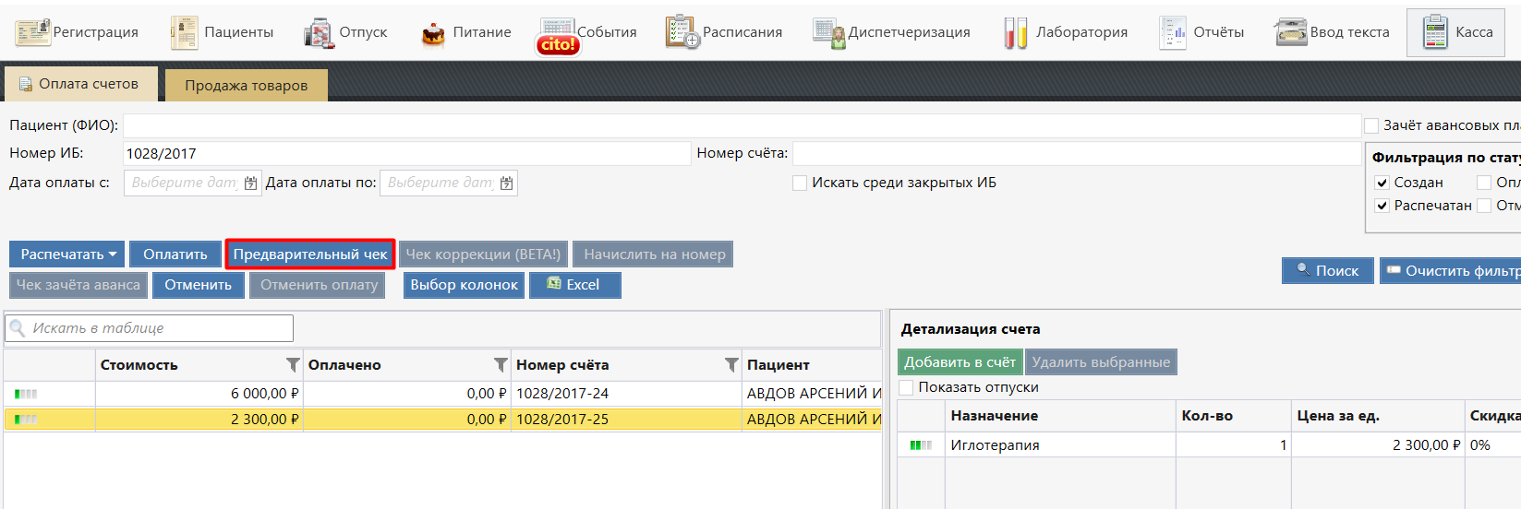The image size is (1521, 509).
Task: Open the Лаборатория test tubes icon
Action: pos(1016,33)
